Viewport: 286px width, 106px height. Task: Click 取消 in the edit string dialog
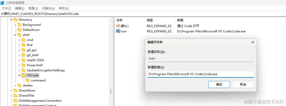tap(243, 84)
